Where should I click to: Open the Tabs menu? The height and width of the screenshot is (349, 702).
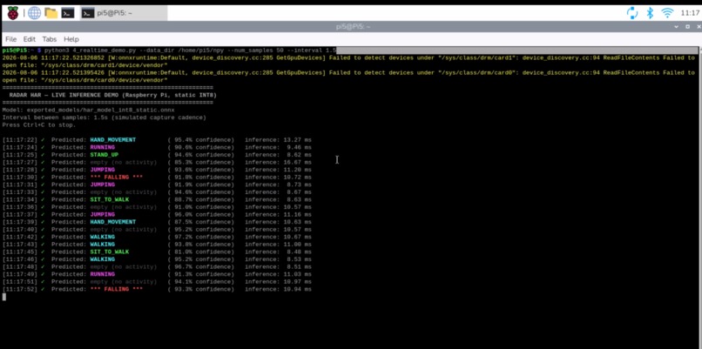point(50,39)
